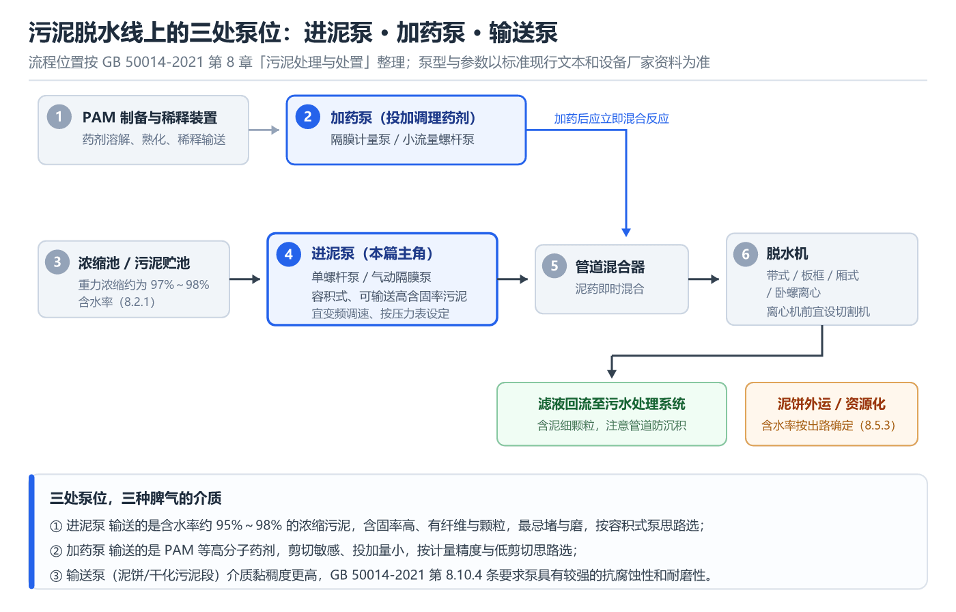Click the blue note 加药后应立即混合反应

(611, 119)
